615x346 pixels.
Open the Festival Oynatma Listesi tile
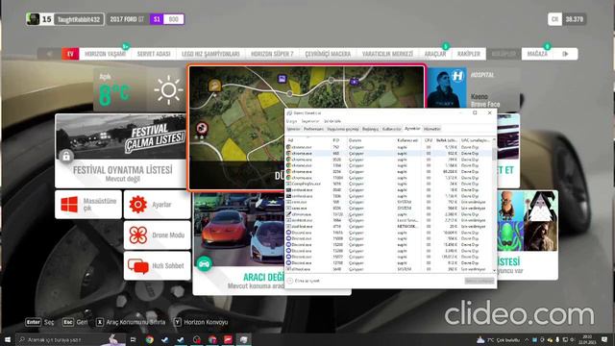coord(121,151)
